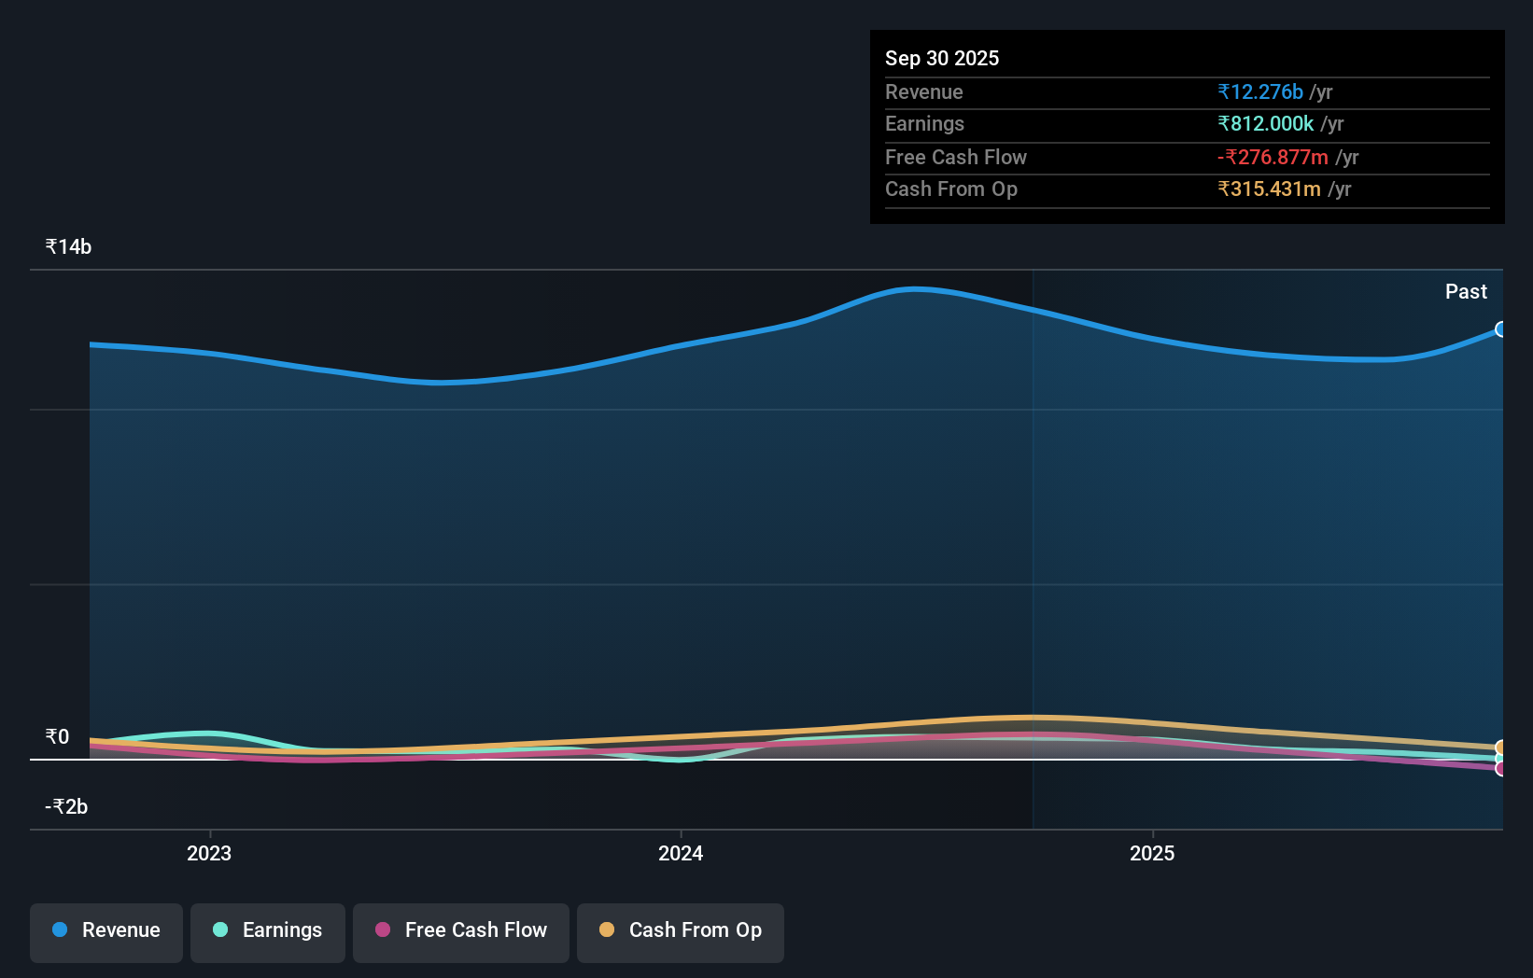1533x978 pixels.
Task: Expand the Sep 30 2025 tooltip panel
Action: coord(1187,126)
